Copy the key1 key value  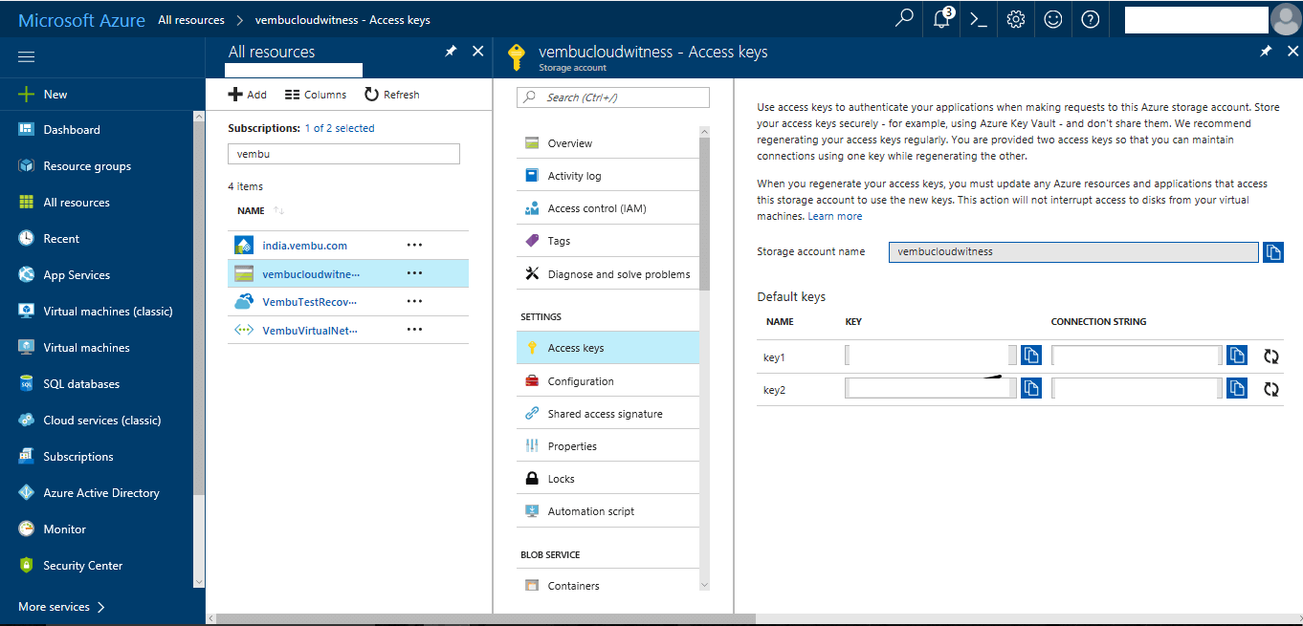(1031, 356)
